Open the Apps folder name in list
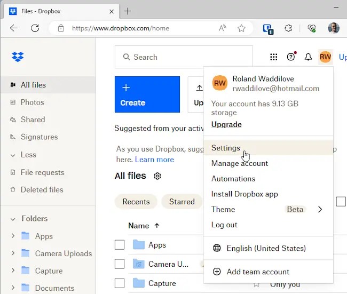 point(157,245)
